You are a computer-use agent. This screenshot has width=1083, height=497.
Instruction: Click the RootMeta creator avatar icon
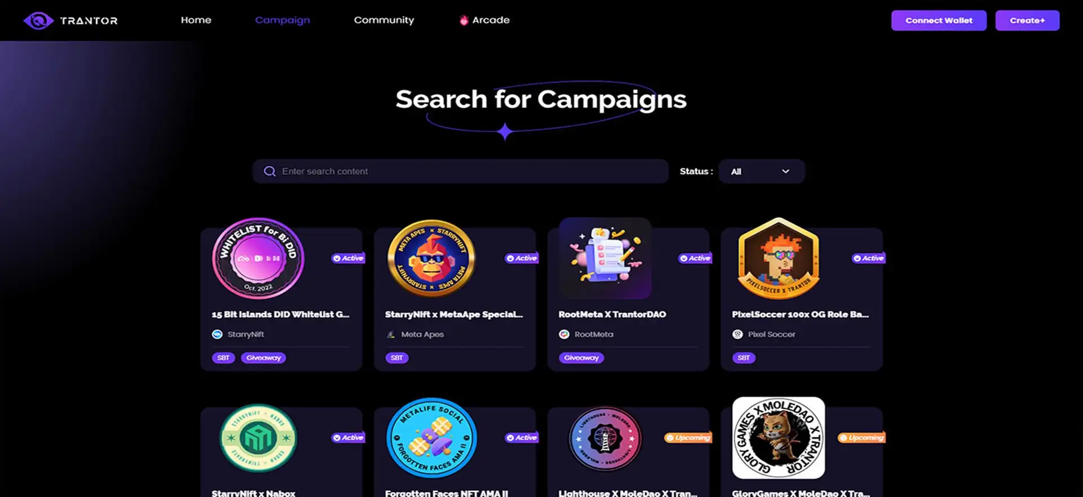(x=564, y=335)
